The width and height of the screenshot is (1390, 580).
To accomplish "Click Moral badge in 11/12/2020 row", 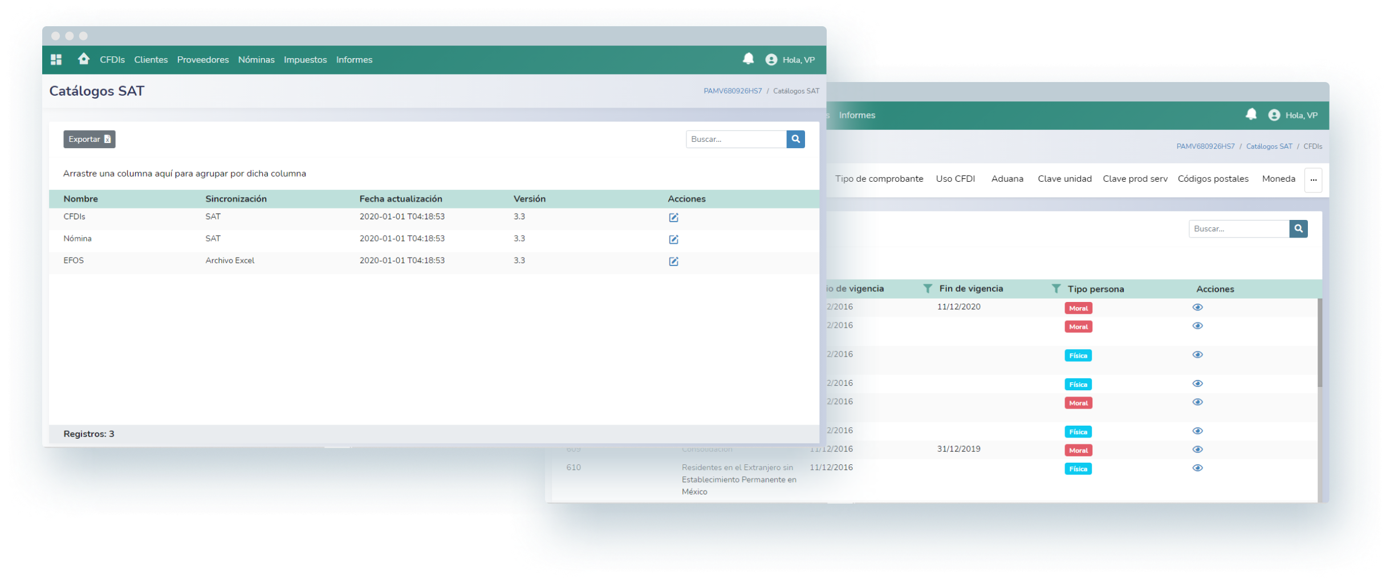I will click(1078, 308).
